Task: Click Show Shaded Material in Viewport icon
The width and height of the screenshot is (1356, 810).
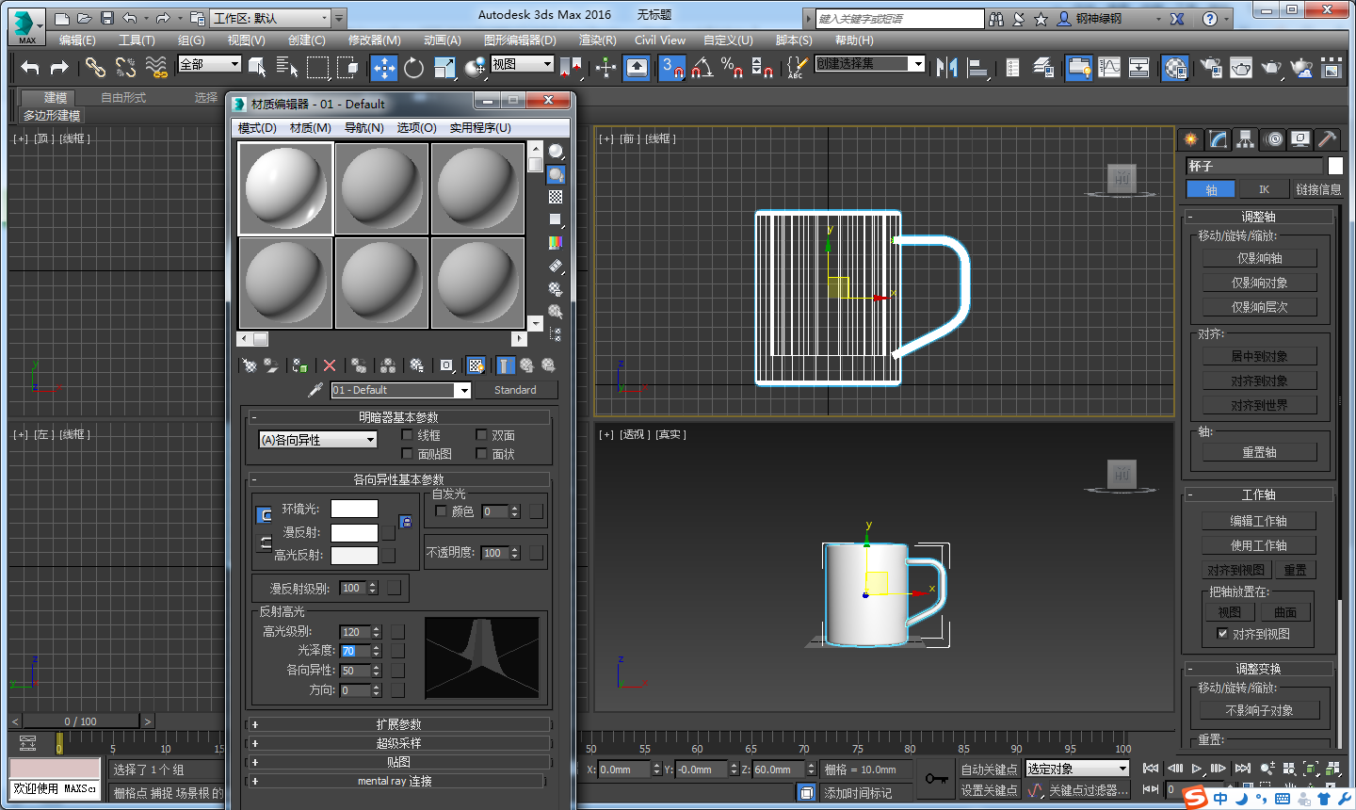Action: click(476, 365)
